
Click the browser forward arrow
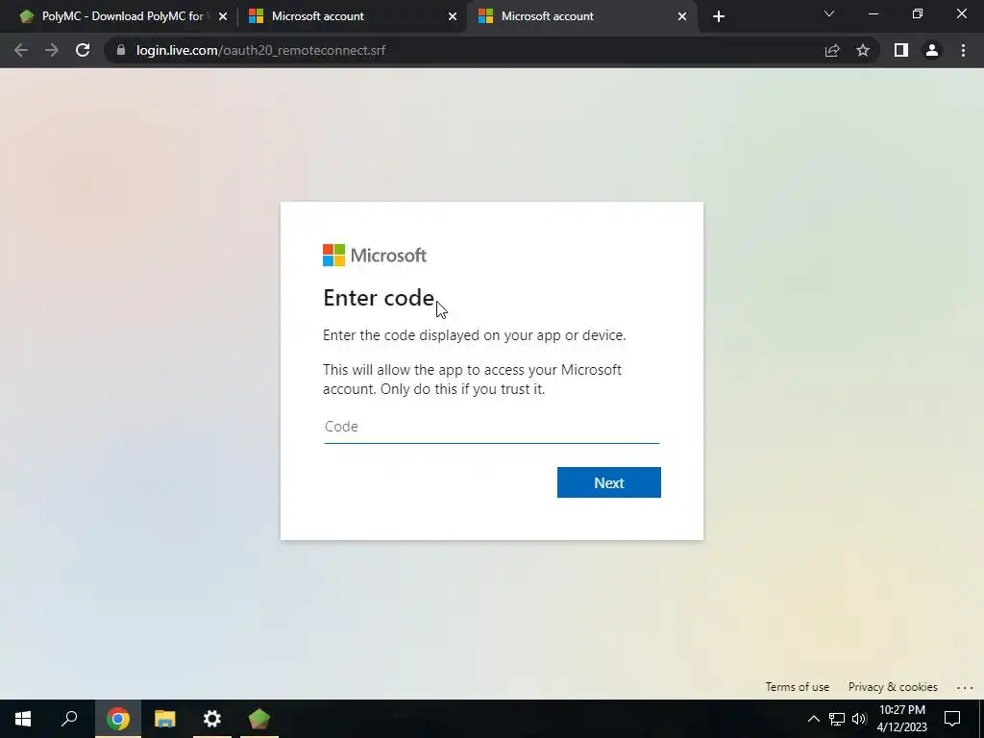point(52,50)
